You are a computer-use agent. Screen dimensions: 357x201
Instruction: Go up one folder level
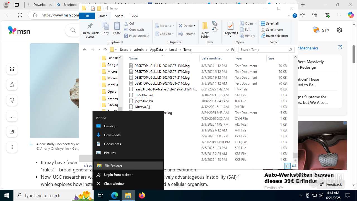(x=105, y=50)
